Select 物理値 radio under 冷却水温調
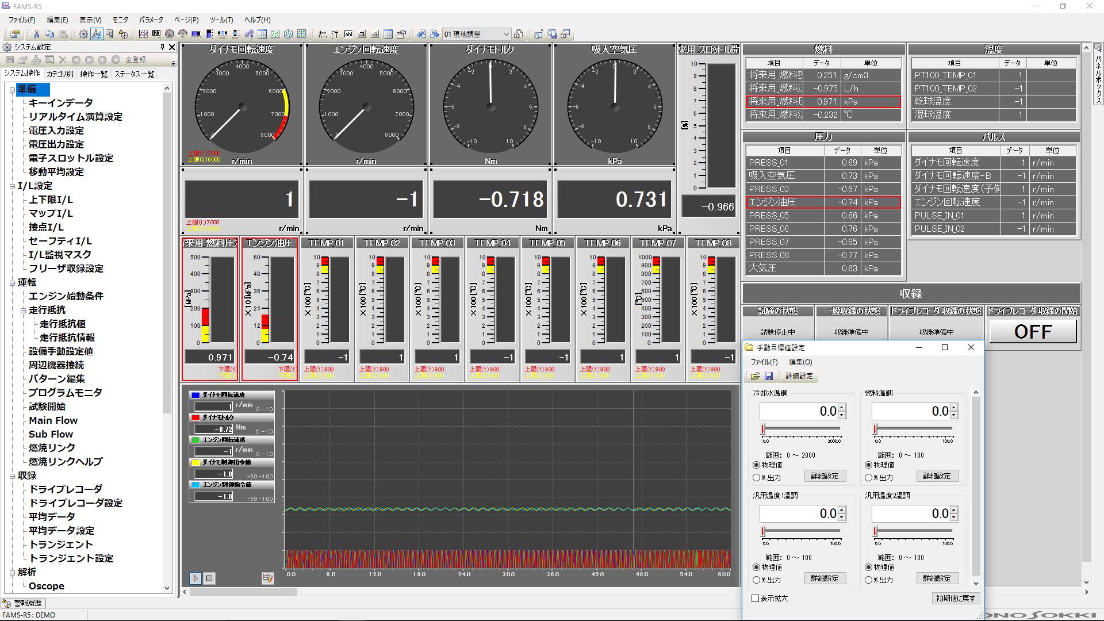Screen dimensions: 1104x621 (756, 465)
